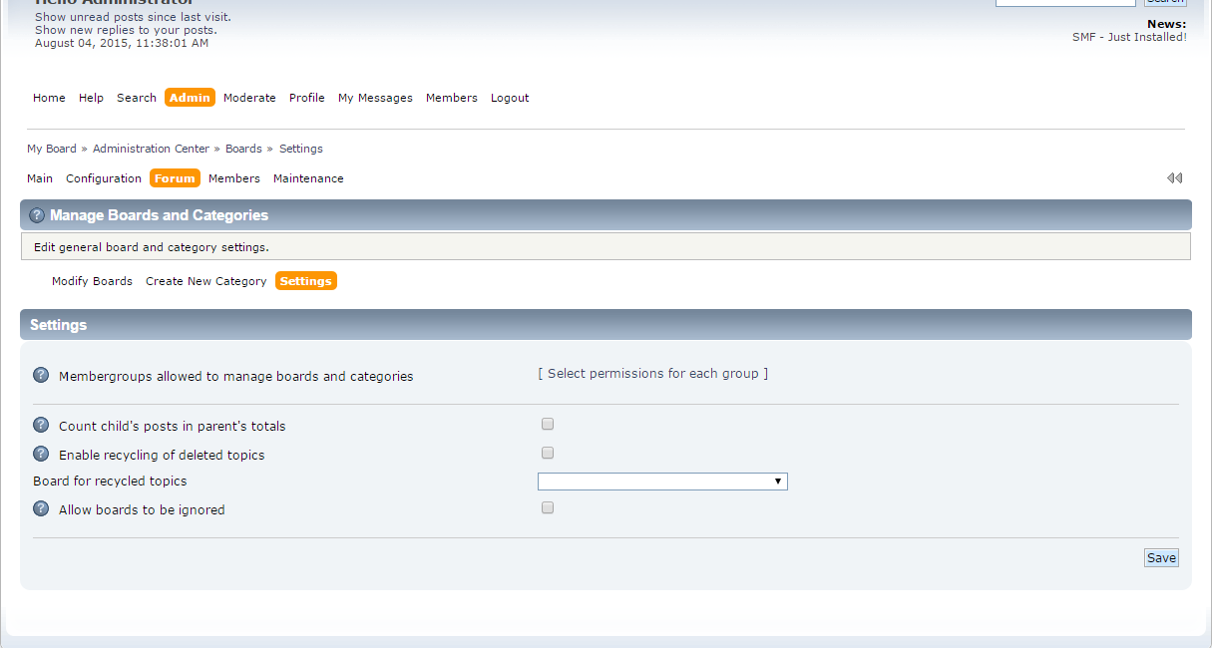Click help icon beside Manage Boards and Categories

(x=37, y=215)
